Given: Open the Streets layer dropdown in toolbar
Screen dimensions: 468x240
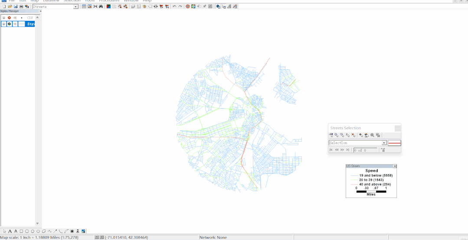Looking at the screenshot, I should tap(75, 6).
